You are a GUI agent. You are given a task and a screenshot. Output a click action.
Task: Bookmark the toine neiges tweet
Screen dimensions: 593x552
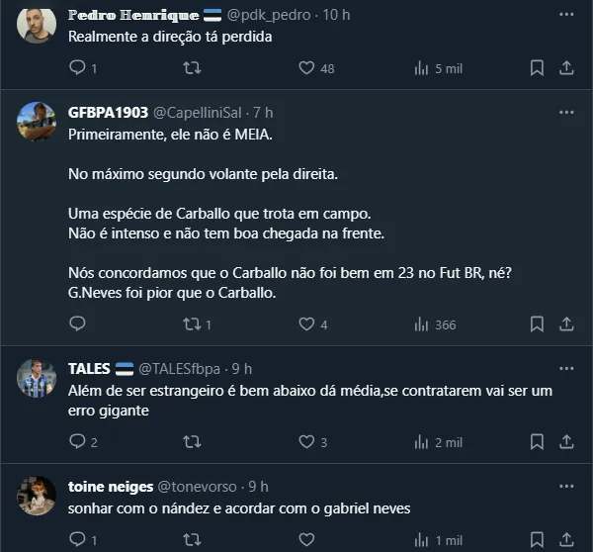pos(537,541)
